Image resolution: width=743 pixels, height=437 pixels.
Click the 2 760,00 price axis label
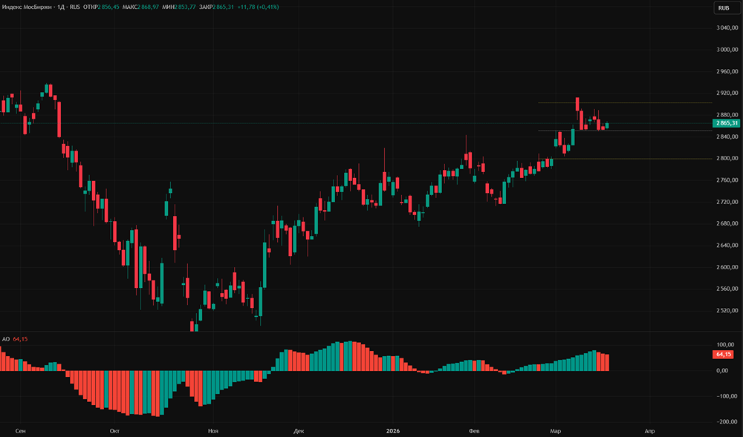click(727, 180)
